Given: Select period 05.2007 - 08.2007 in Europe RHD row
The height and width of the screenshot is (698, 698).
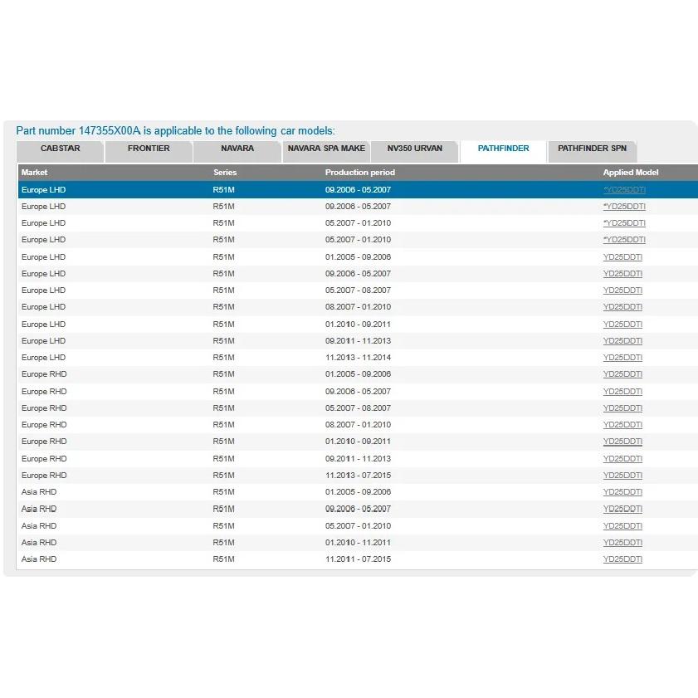Looking at the screenshot, I should [x=358, y=408].
